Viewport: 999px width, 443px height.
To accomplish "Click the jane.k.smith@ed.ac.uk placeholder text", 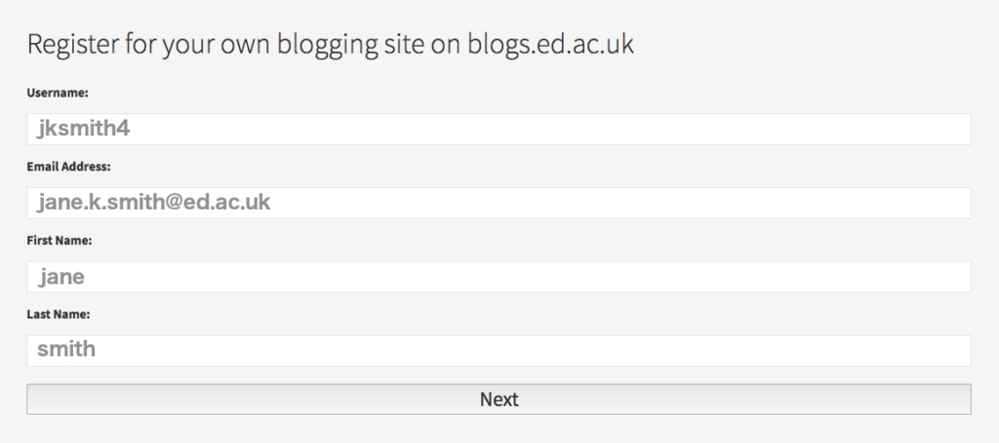I will click(x=153, y=203).
